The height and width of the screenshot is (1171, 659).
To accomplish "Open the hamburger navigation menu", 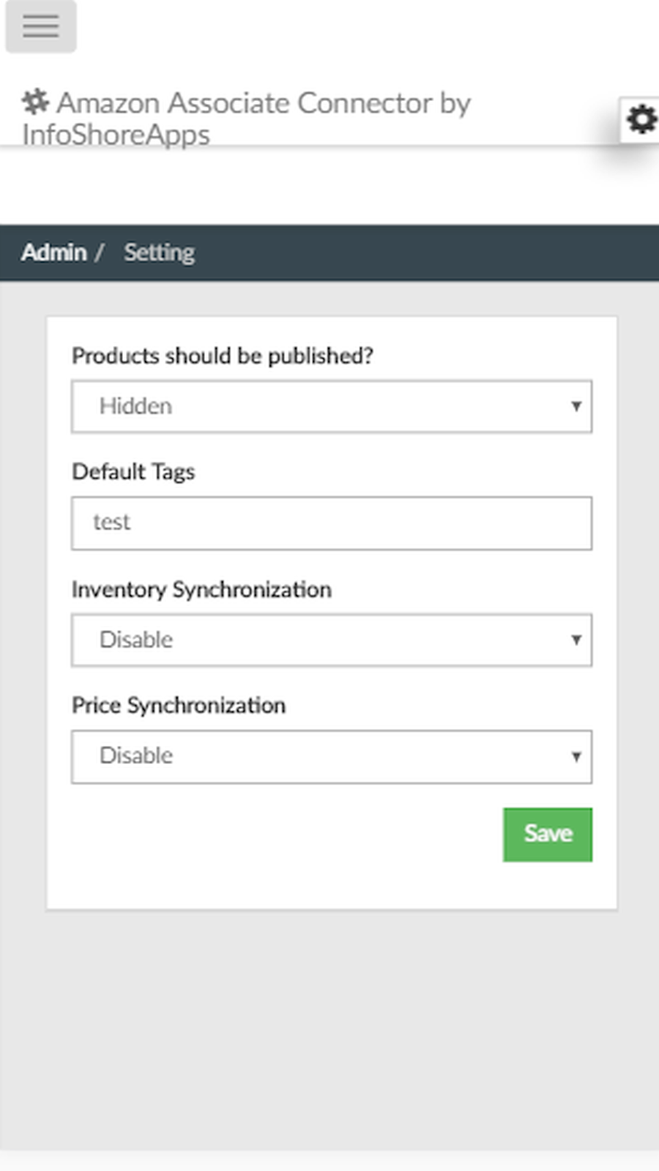I will coord(41,26).
